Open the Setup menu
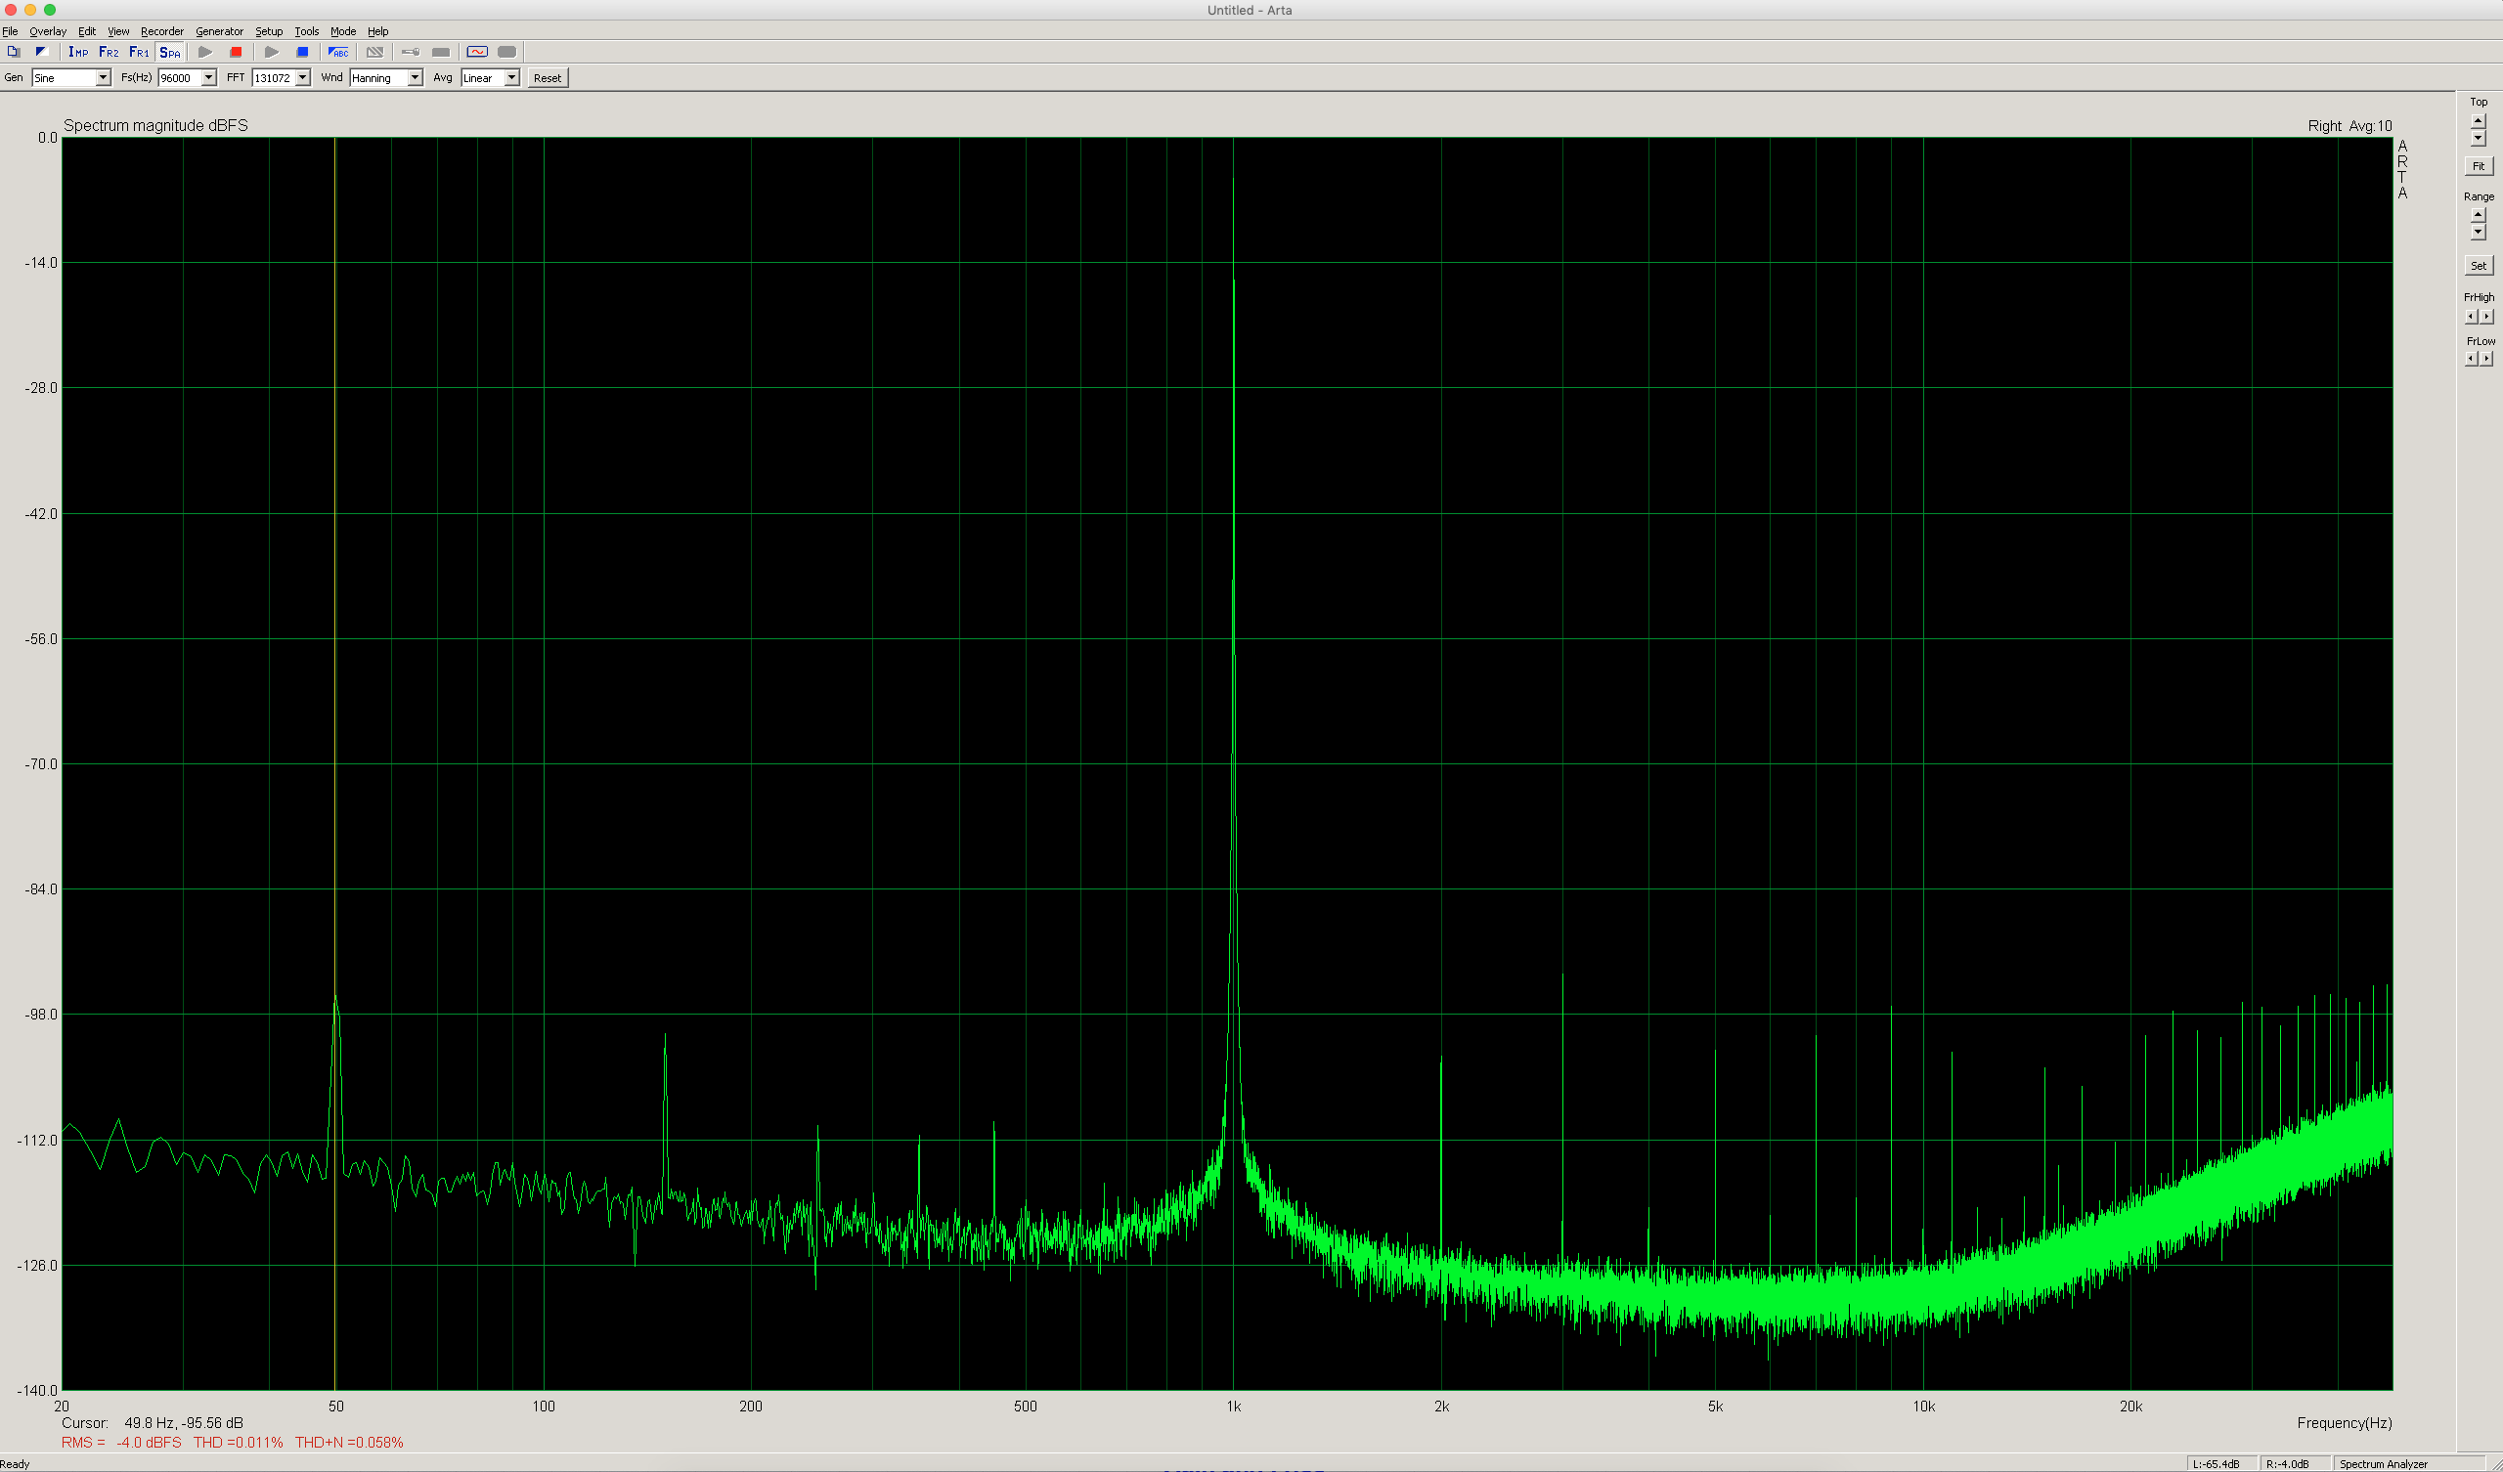This screenshot has width=2503, height=1472. pyautogui.click(x=269, y=31)
